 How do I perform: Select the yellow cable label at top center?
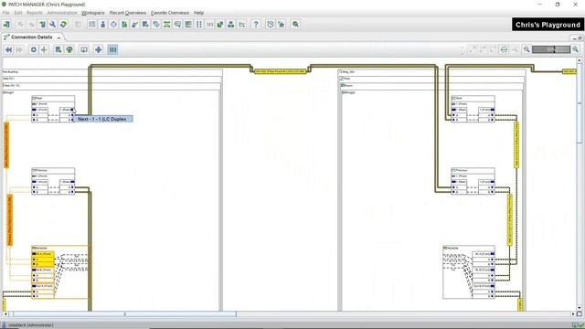[x=281, y=71]
